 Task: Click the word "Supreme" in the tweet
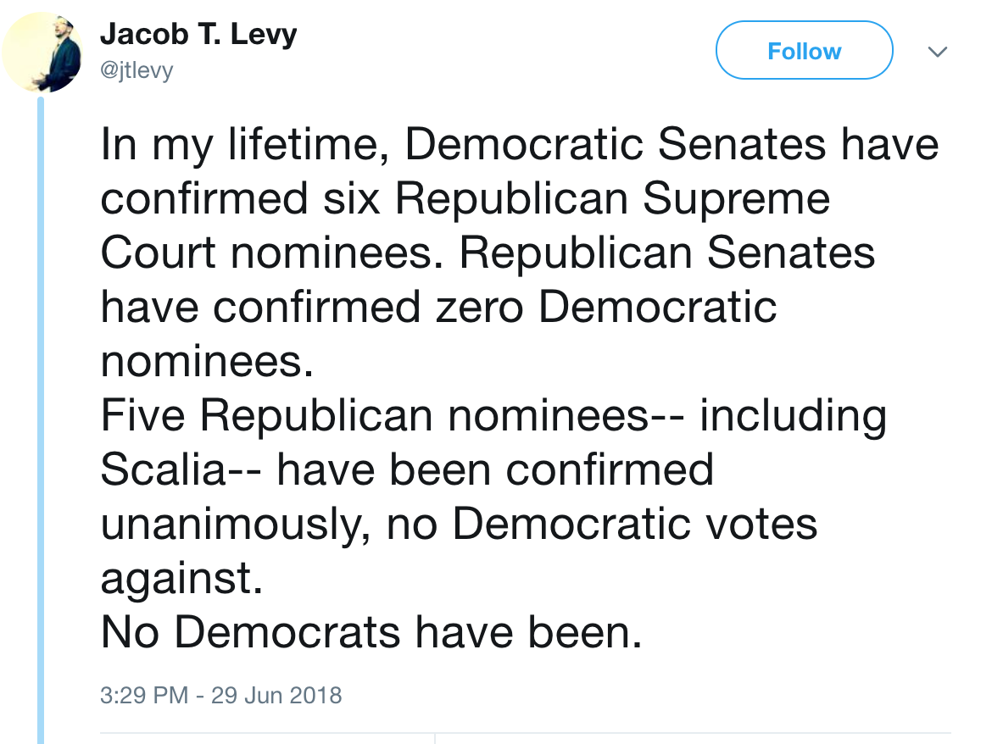click(x=736, y=200)
